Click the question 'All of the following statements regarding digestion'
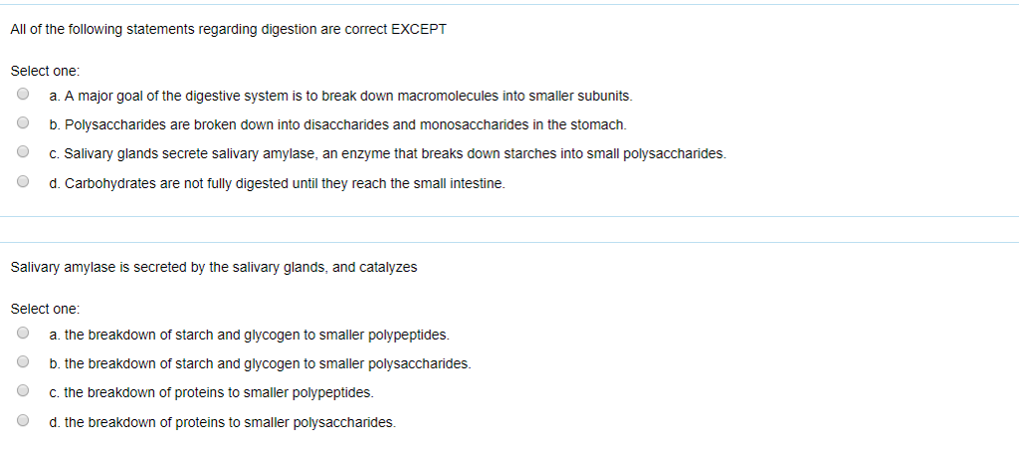This screenshot has height=455, width=1019. tap(228, 29)
